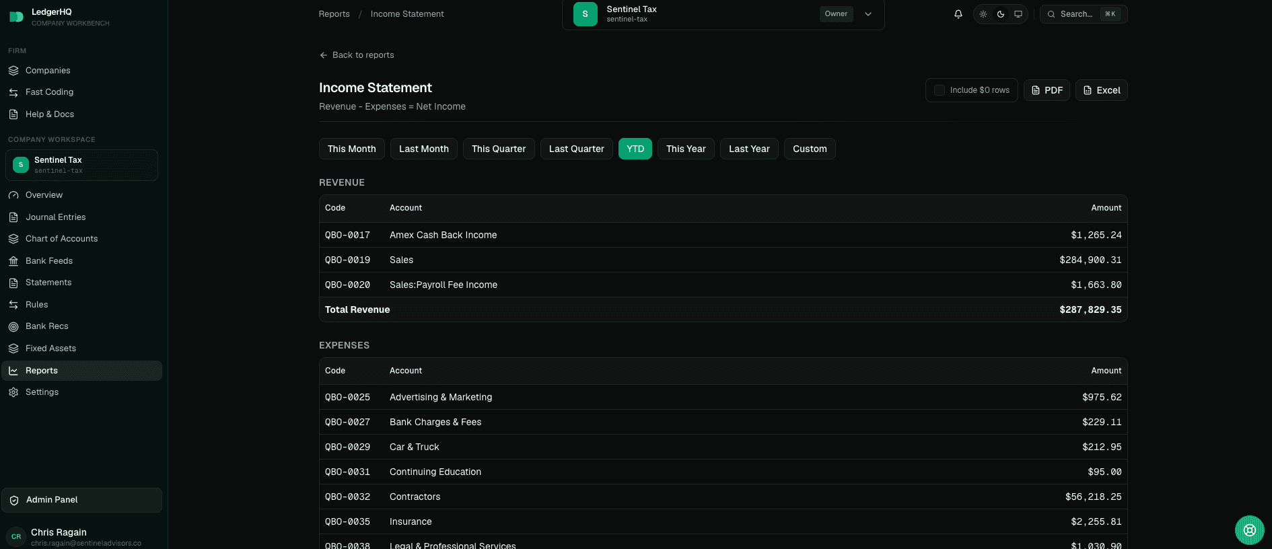The height and width of the screenshot is (549, 1272).
Task: Click the LedgerHQ logo icon
Action: pos(16,17)
